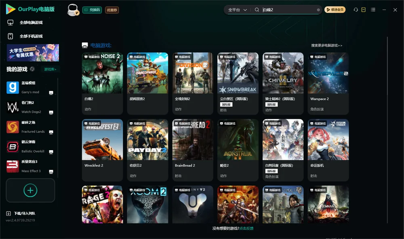Screen dimensions: 404x239
Task: Open the Rage 2 game cover
Action: [102, 205]
